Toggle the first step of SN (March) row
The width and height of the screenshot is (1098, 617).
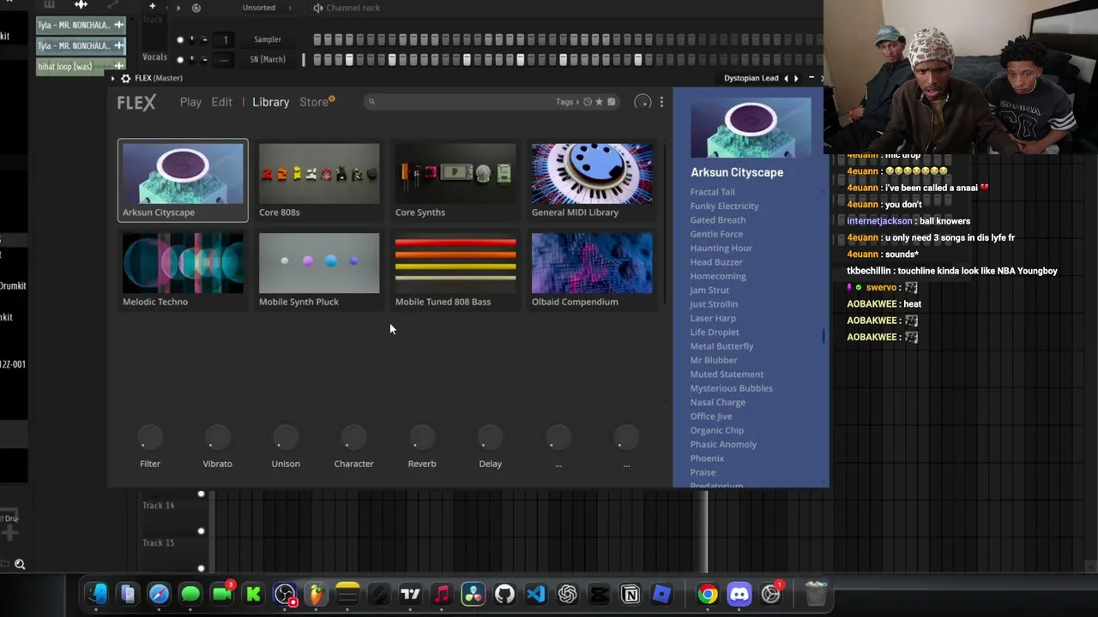click(x=317, y=59)
